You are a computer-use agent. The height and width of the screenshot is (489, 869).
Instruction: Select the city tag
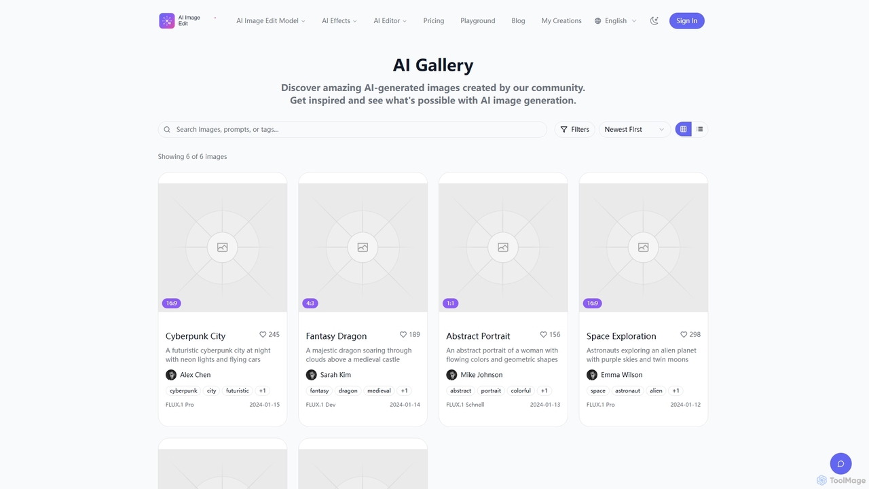tap(212, 391)
